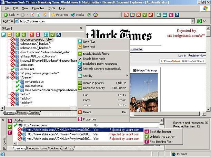This screenshot has width=211, height=158.
Task: Click the teal panel layout icon next to lock icon
Action: click(x=165, y=15)
